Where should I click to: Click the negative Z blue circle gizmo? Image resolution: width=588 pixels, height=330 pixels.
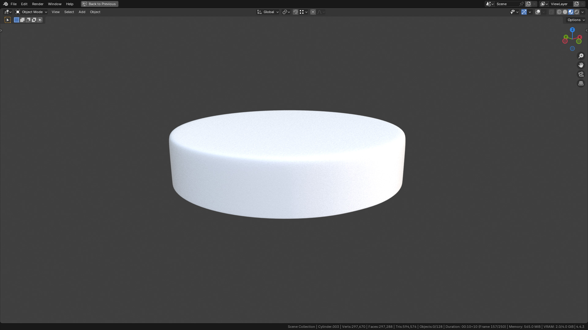[572, 49]
